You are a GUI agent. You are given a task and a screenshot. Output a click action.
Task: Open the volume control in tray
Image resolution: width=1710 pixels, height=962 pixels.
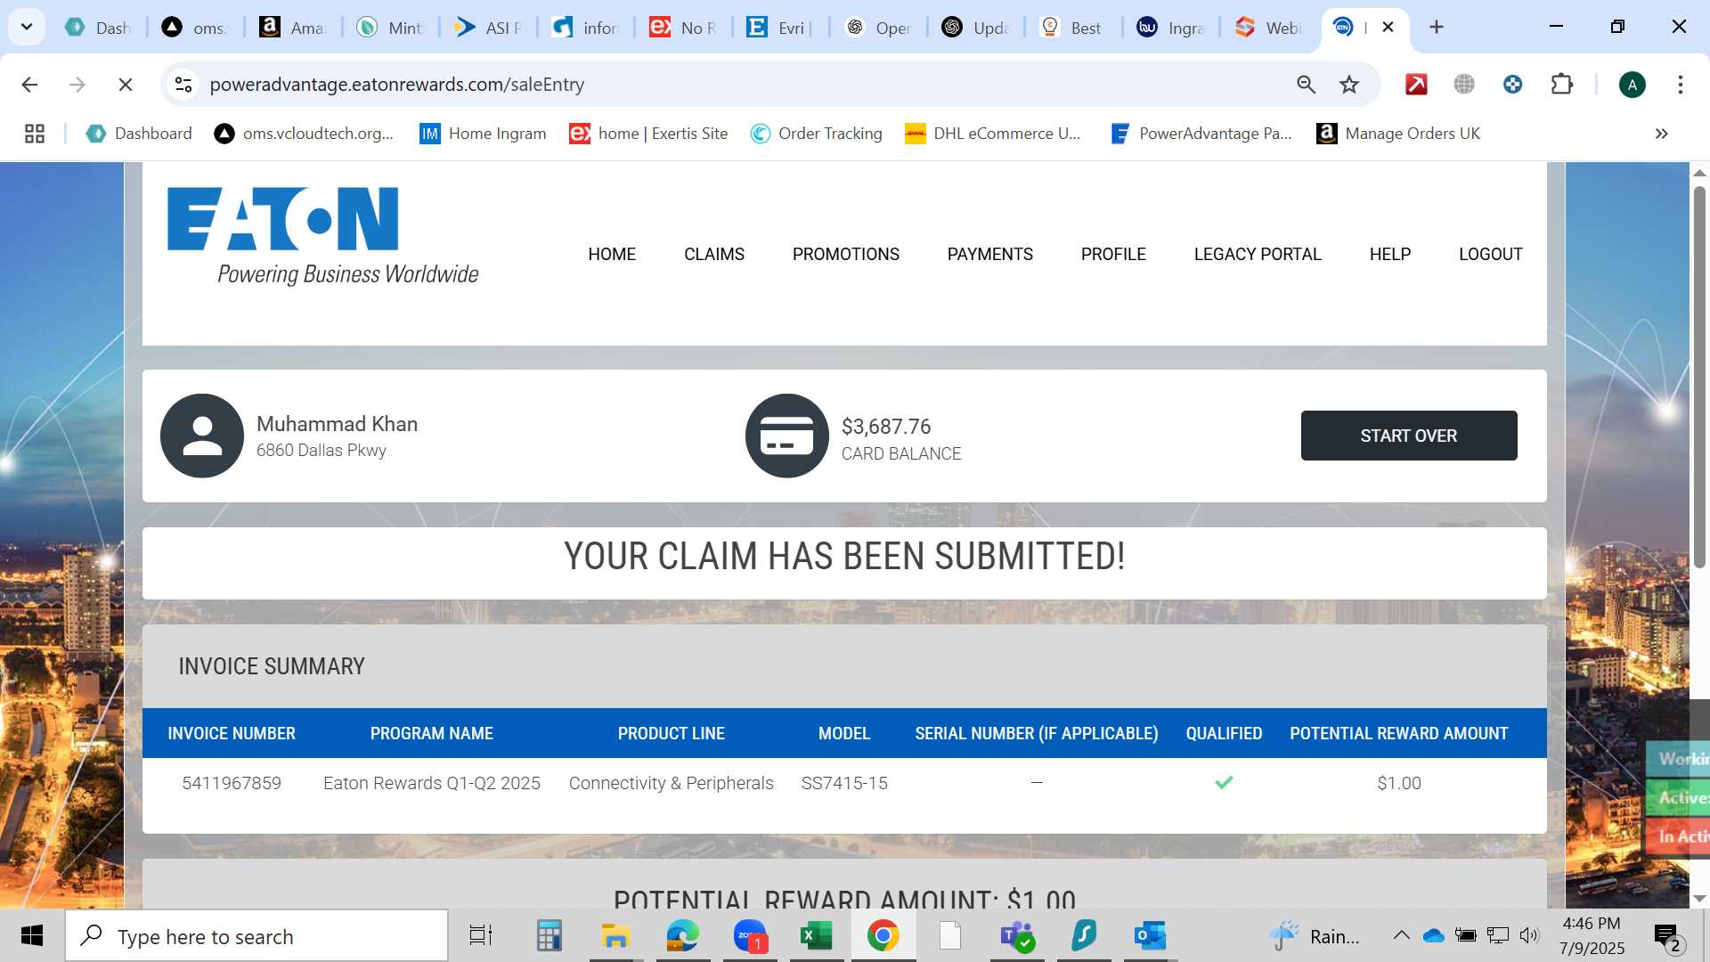pos(1529,935)
